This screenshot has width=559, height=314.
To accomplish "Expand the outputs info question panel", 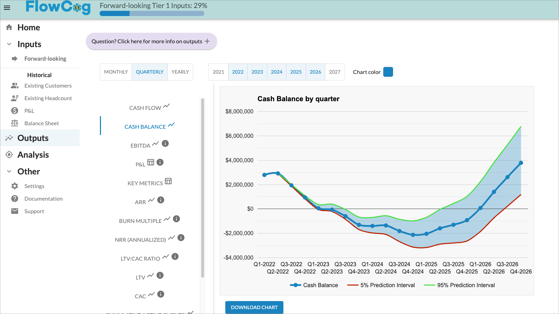I will (x=151, y=41).
